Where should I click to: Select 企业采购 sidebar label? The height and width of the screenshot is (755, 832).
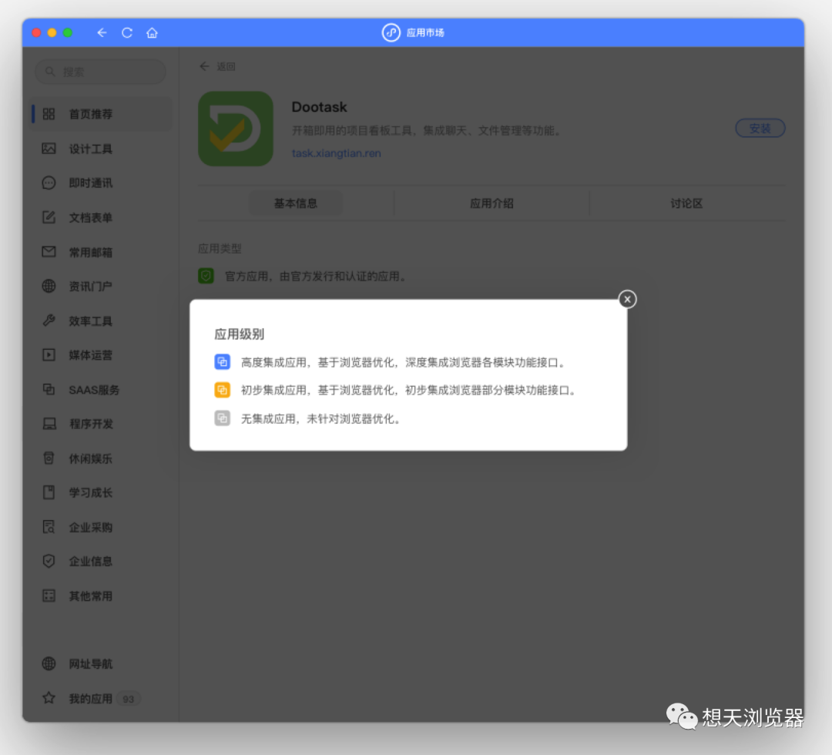(x=91, y=528)
